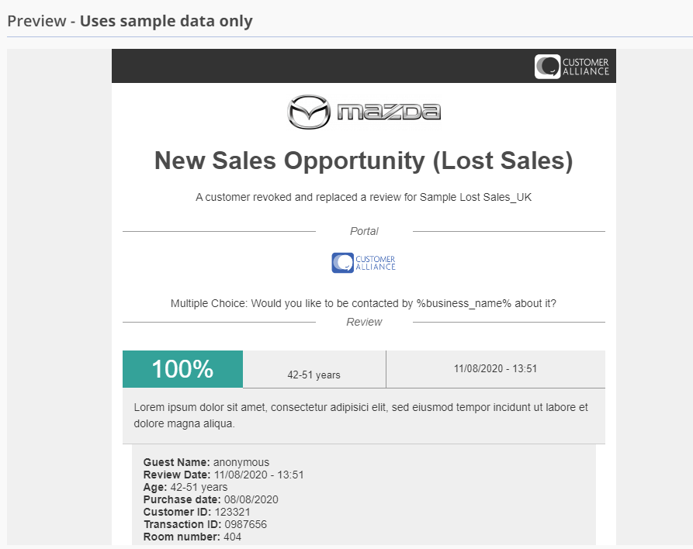Click the Lorem ipsum review text
The image size is (693, 549).
pos(361,415)
